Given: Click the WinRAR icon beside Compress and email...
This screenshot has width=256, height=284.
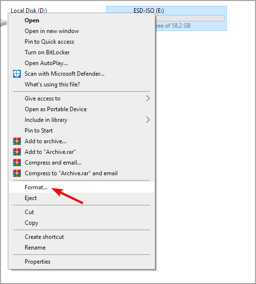Looking at the screenshot, I should pos(17,163).
